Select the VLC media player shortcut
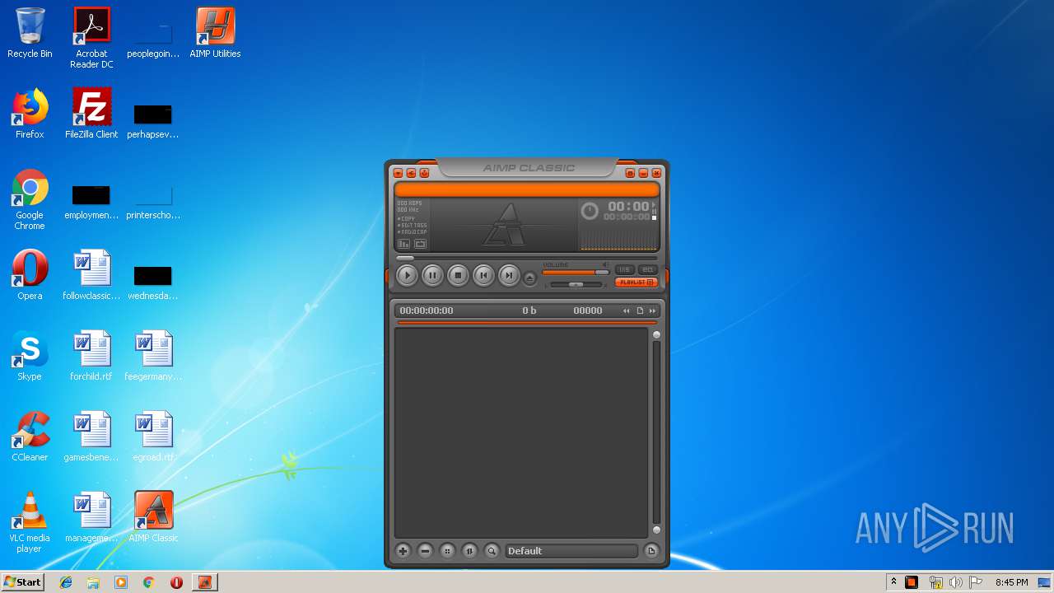Viewport: 1054px width, 593px height. click(30, 522)
